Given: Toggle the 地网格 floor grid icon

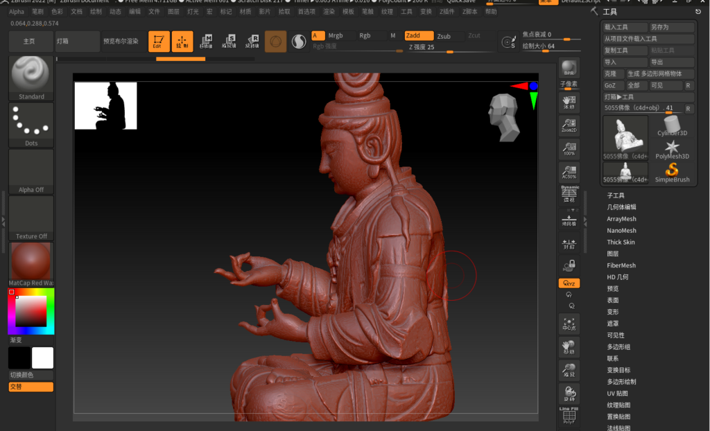Looking at the screenshot, I should click(569, 219).
